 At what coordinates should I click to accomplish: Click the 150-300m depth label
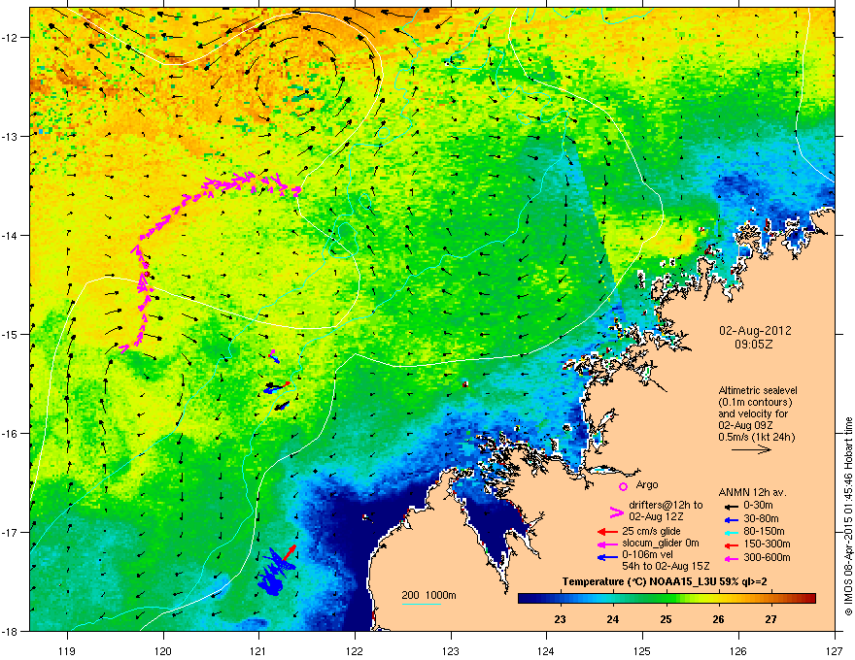(767, 544)
